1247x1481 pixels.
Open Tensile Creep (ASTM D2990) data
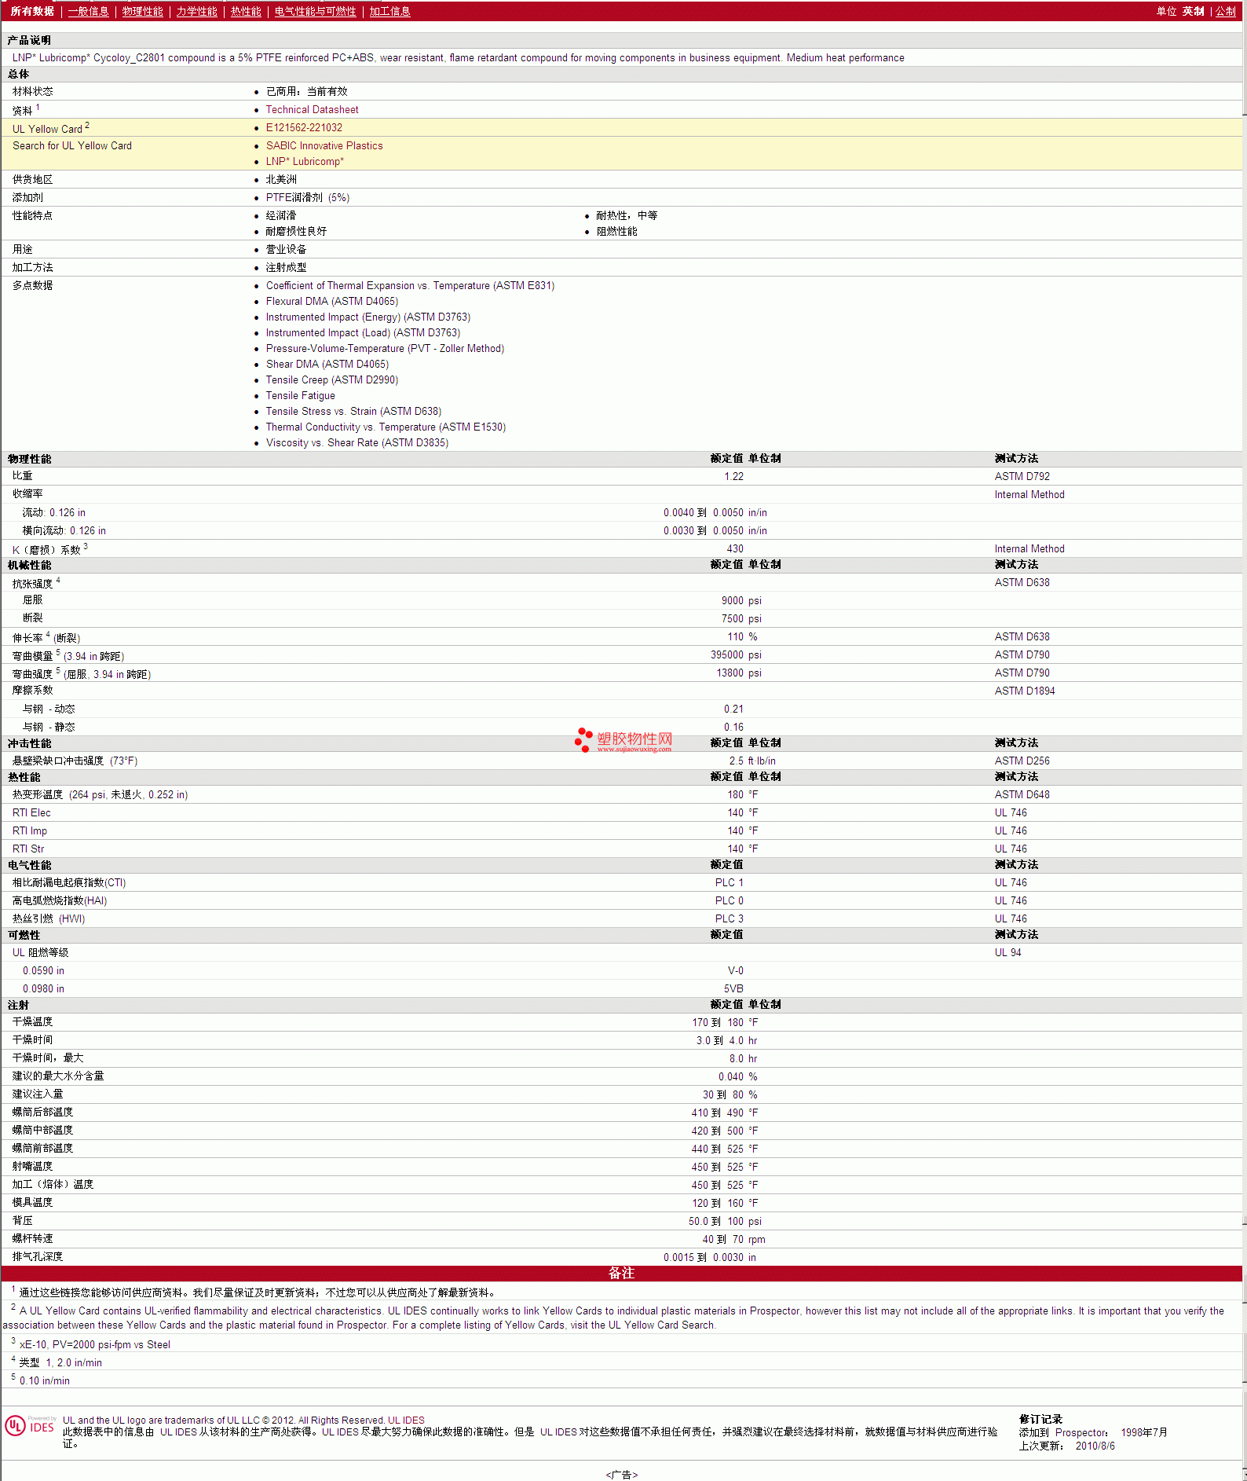pyautogui.click(x=332, y=380)
